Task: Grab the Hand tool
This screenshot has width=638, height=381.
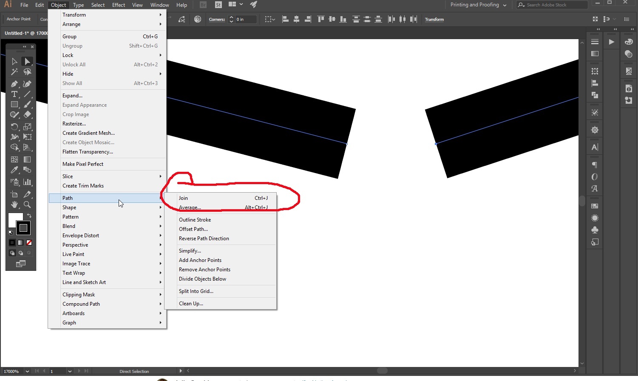Action: [x=14, y=205]
